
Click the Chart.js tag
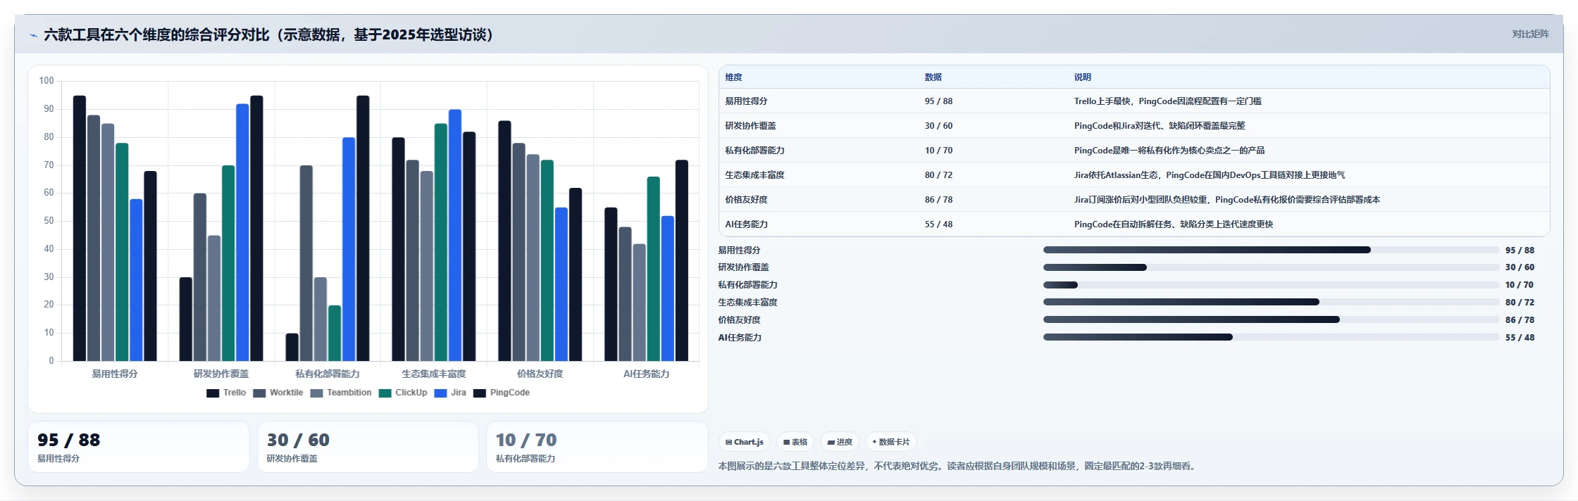click(744, 442)
